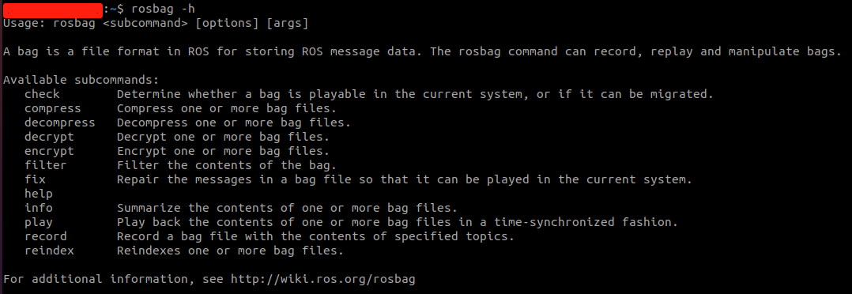Screen dimensions: 852x294
Task: Click the 'check' subcommand name
Action: click(43, 94)
